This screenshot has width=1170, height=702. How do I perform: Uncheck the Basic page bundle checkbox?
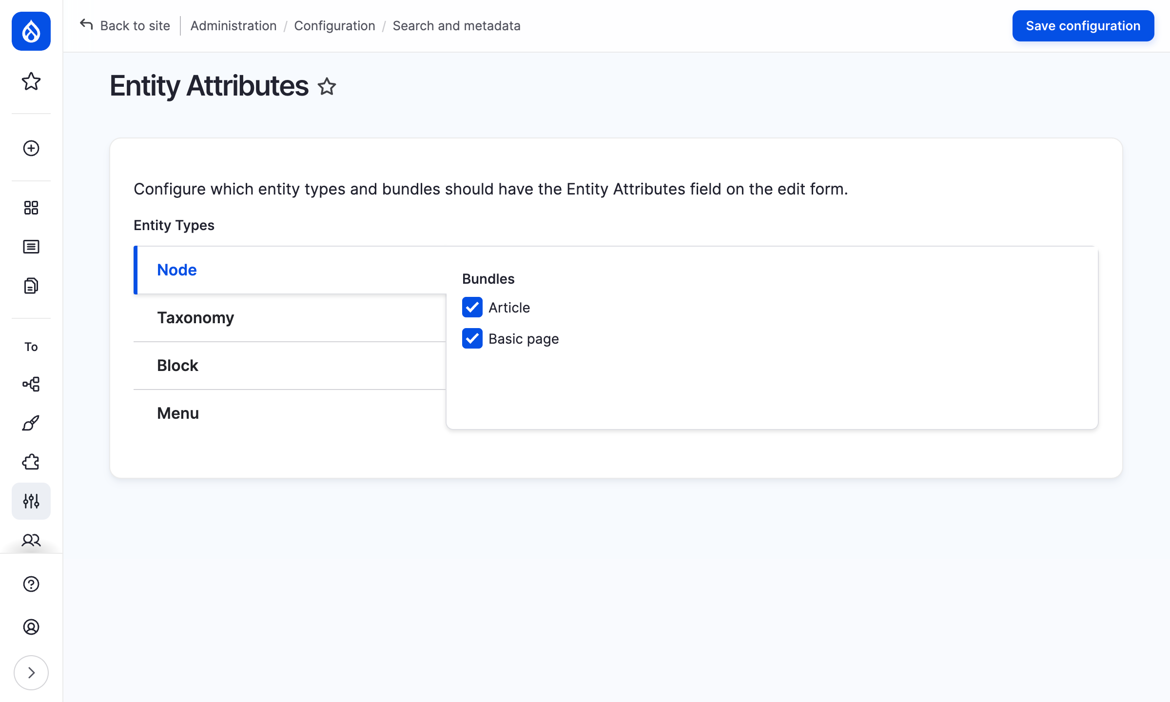pyautogui.click(x=472, y=339)
